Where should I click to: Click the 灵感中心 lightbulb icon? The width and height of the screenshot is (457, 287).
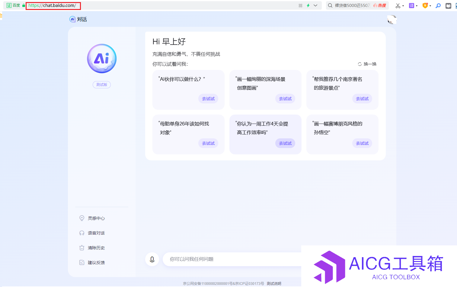click(82, 218)
